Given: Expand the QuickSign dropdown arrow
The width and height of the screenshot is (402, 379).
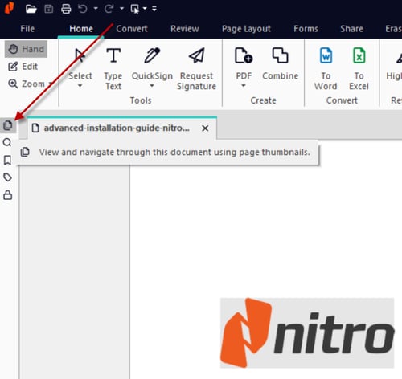Looking at the screenshot, I should tap(152, 86).
